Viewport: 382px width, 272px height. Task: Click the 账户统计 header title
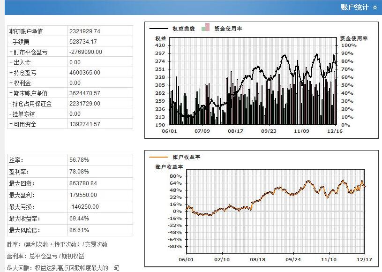354,8
